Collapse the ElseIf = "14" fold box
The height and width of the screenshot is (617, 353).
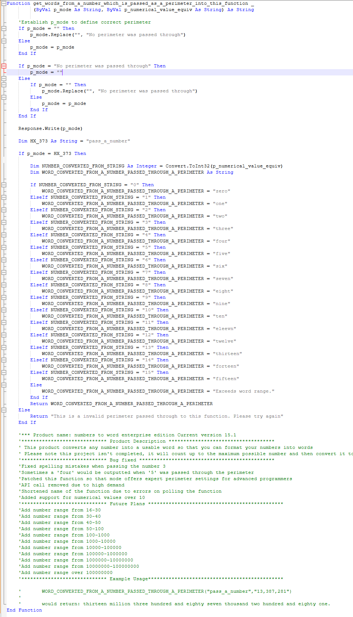4,360
